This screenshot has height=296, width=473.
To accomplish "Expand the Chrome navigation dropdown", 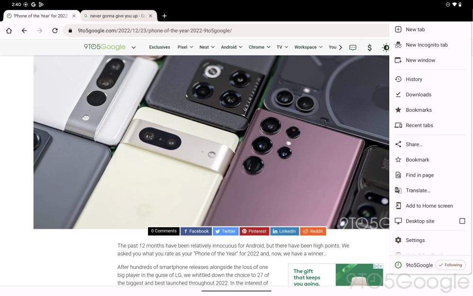I will pyautogui.click(x=259, y=47).
